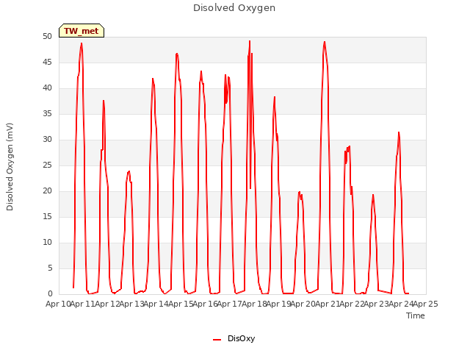470x353 pixels.
Task: Click the Apr 14 x-axis tick
Action: click(156, 304)
